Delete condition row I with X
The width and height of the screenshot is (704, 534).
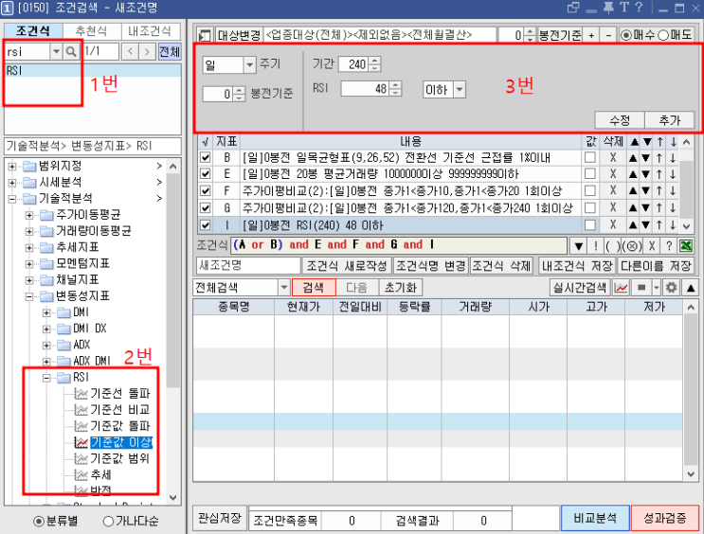pos(613,224)
